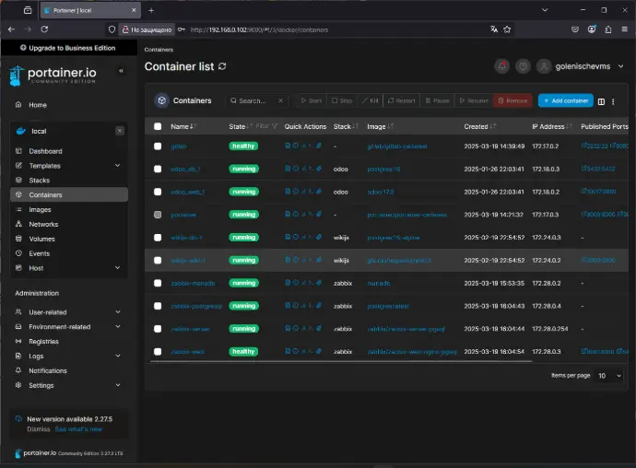This screenshot has height=468, width=636.
Task: Reload the browser page
Action: pos(44,29)
